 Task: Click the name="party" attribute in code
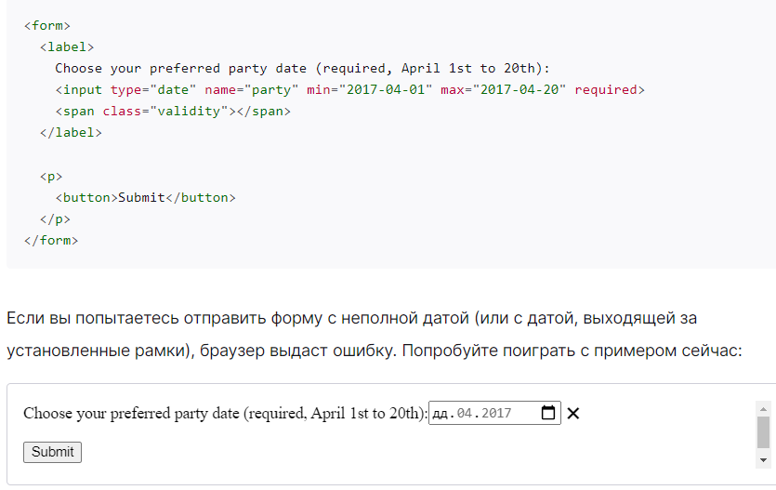[x=252, y=89]
